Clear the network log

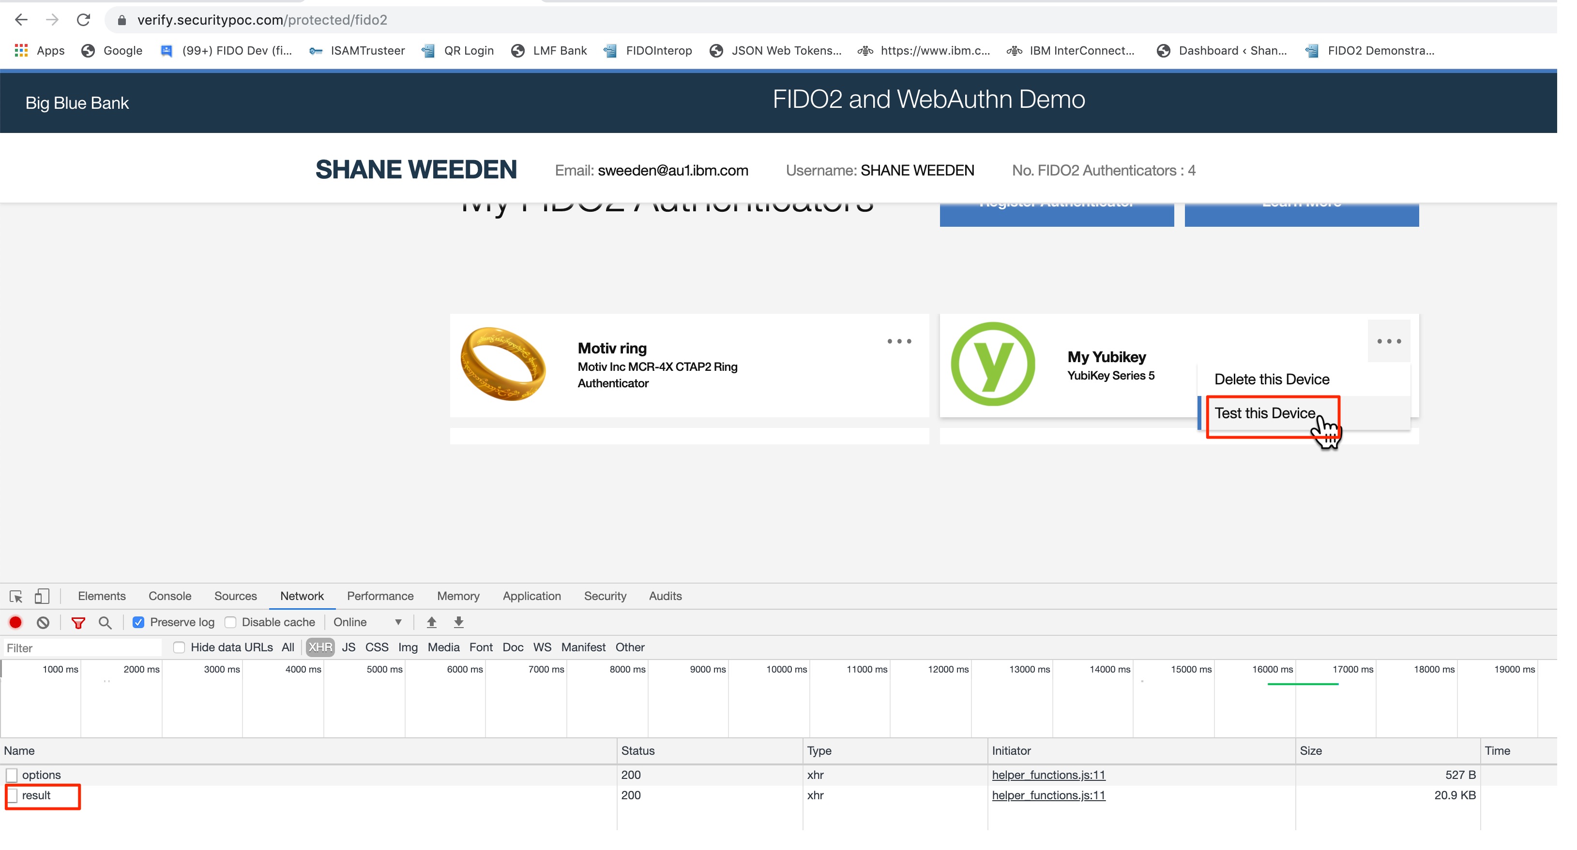(43, 622)
